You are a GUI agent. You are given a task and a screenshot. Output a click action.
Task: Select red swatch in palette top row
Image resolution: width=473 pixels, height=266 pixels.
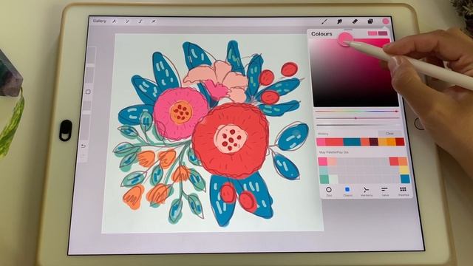(394, 161)
